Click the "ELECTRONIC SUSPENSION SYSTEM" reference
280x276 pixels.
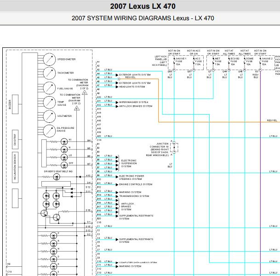(129, 163)
